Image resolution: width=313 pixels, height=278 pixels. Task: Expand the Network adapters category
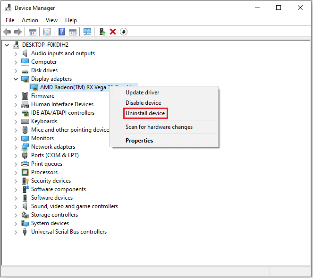coord(16,147)
